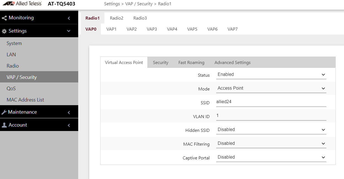Switch to the VAP3 tab
This screenshot has width=344, height=179.
point(152,29)
